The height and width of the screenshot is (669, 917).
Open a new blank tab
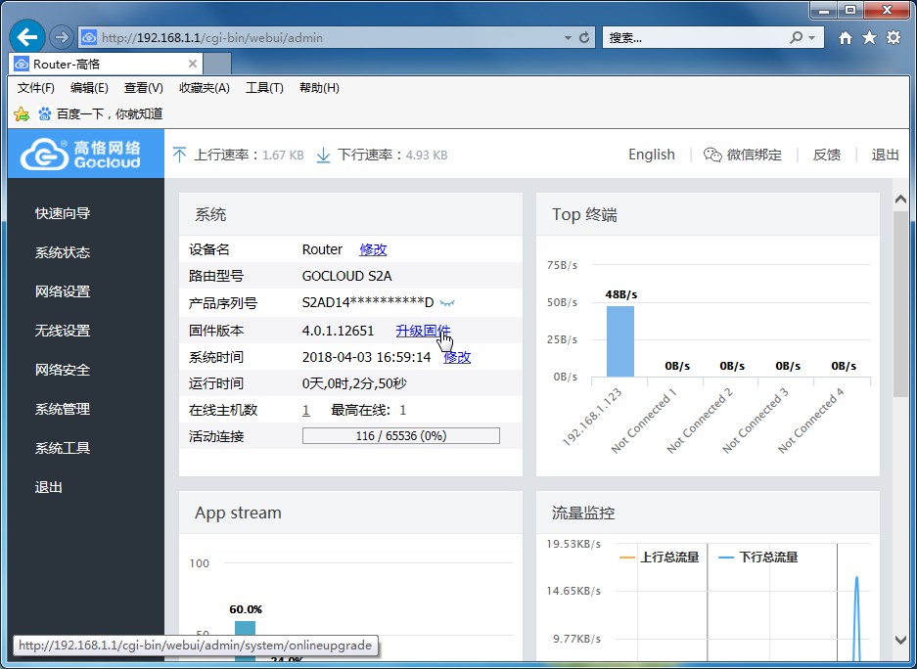[x=217, y=64]
